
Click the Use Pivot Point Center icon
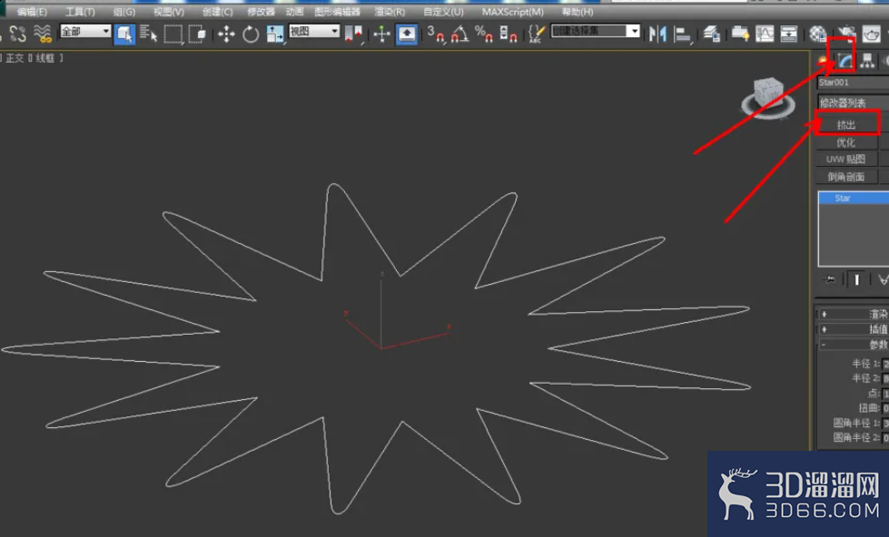click(353, 34)
